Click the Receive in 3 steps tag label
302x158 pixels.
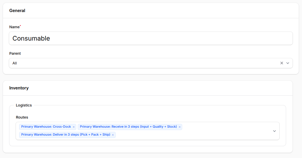click(128, 127)
